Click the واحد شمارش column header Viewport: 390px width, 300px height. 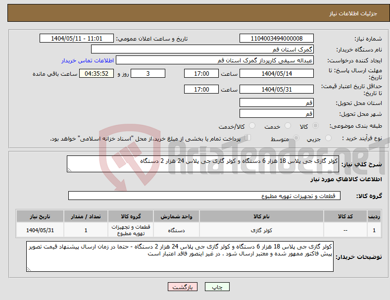coord(176,216)
